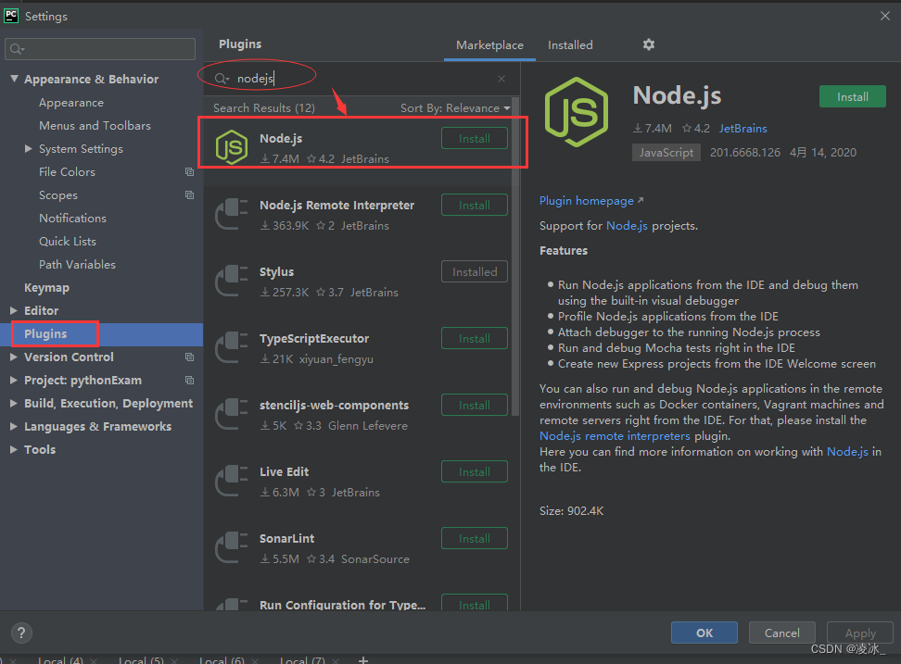The width and height of the screenshot is (901, 664).
Task: Click the SonarLint plugin icon
Action: click(232, 547)
